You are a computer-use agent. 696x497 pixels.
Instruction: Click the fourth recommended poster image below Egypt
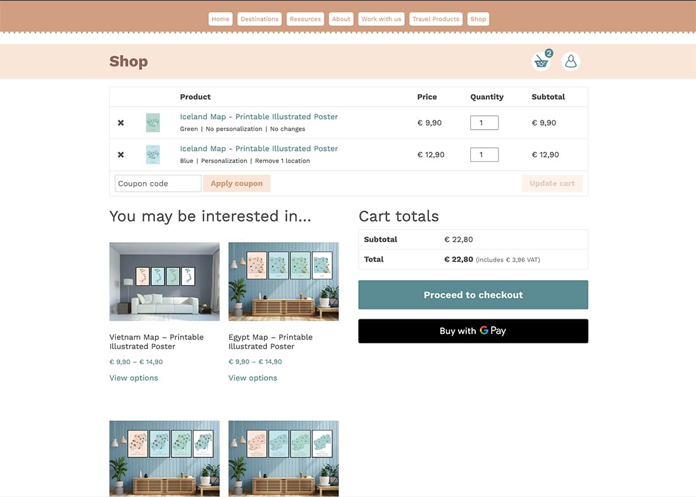click(x=283, y=458)
